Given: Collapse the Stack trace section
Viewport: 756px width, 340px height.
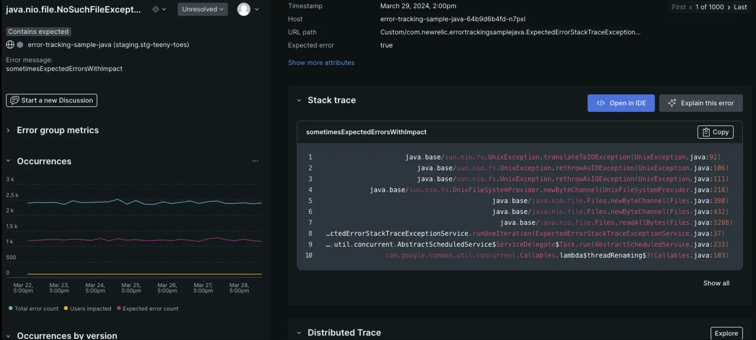Looking at the screenshot, I should pyautogui.click(x=299, y=101).
